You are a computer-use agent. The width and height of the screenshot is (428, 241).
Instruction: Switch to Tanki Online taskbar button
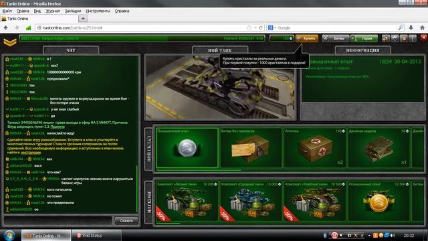point(46,235)
